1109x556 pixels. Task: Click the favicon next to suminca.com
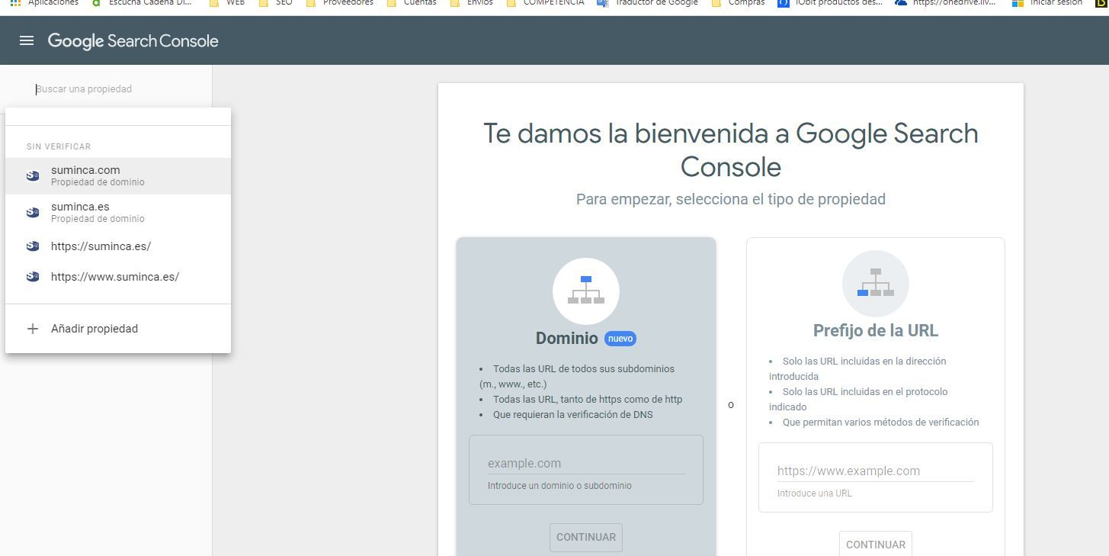[x=33, y=176]
